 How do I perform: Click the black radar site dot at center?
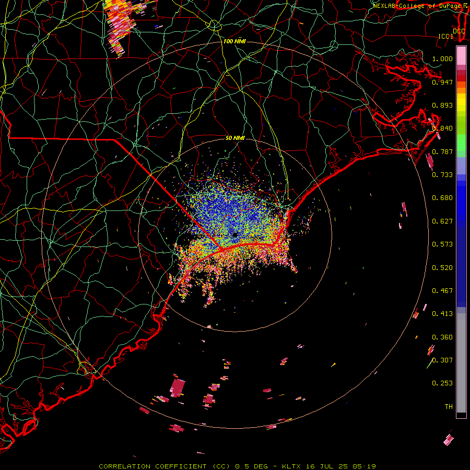pos(235,234)
